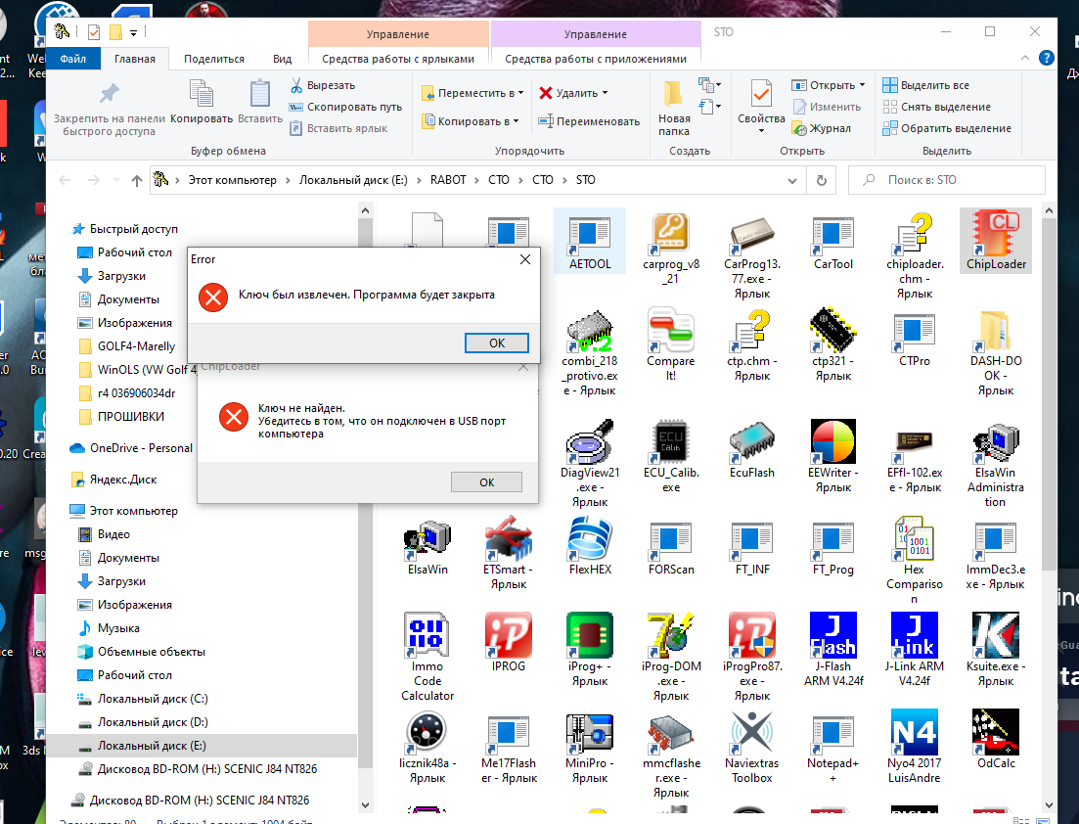Viewport: 1079px width, 824px height.
Task: Select the ETSmart shortcut icon
Action: [x=509, y=541]
